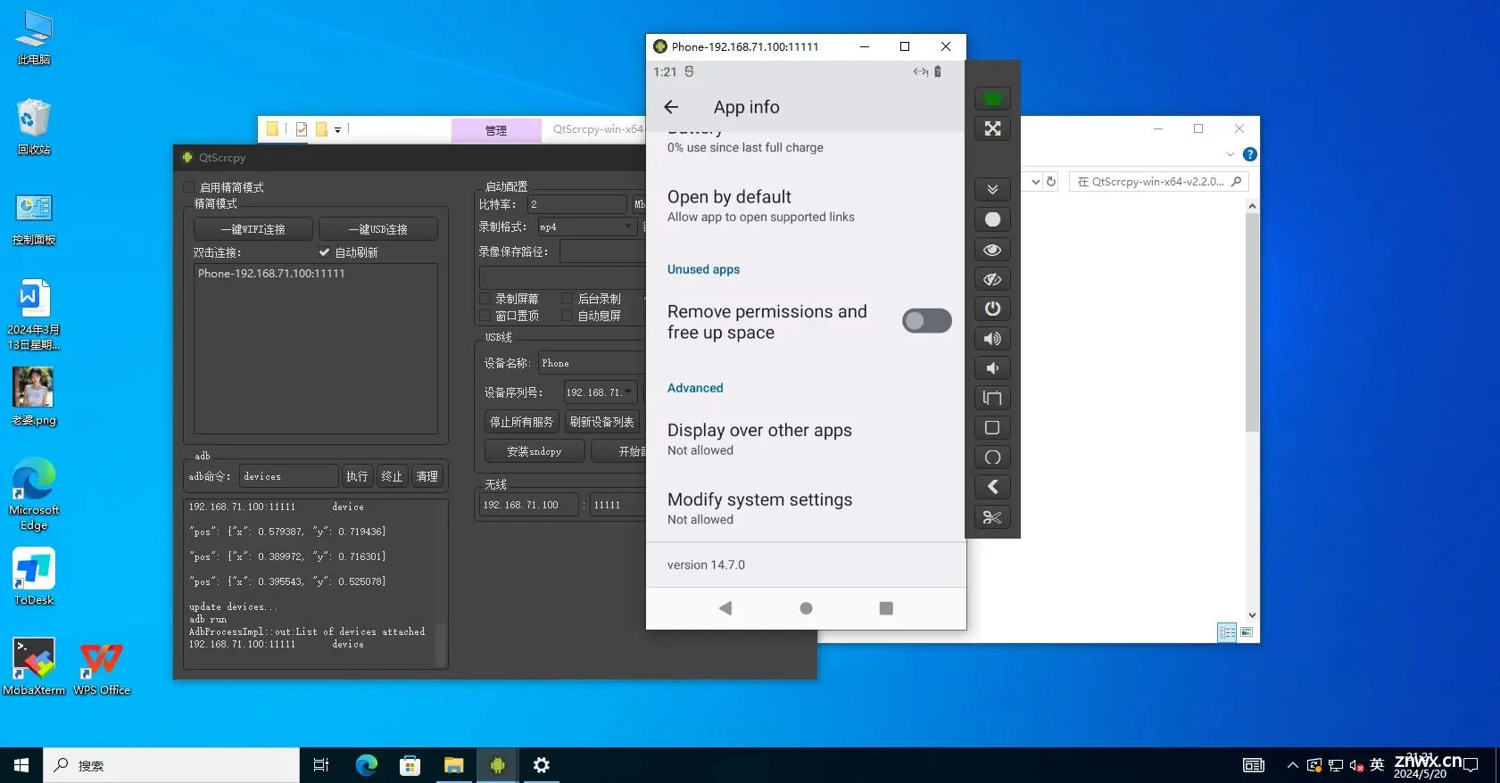Click the back arrow icon in toolbar

pos(992,487)
